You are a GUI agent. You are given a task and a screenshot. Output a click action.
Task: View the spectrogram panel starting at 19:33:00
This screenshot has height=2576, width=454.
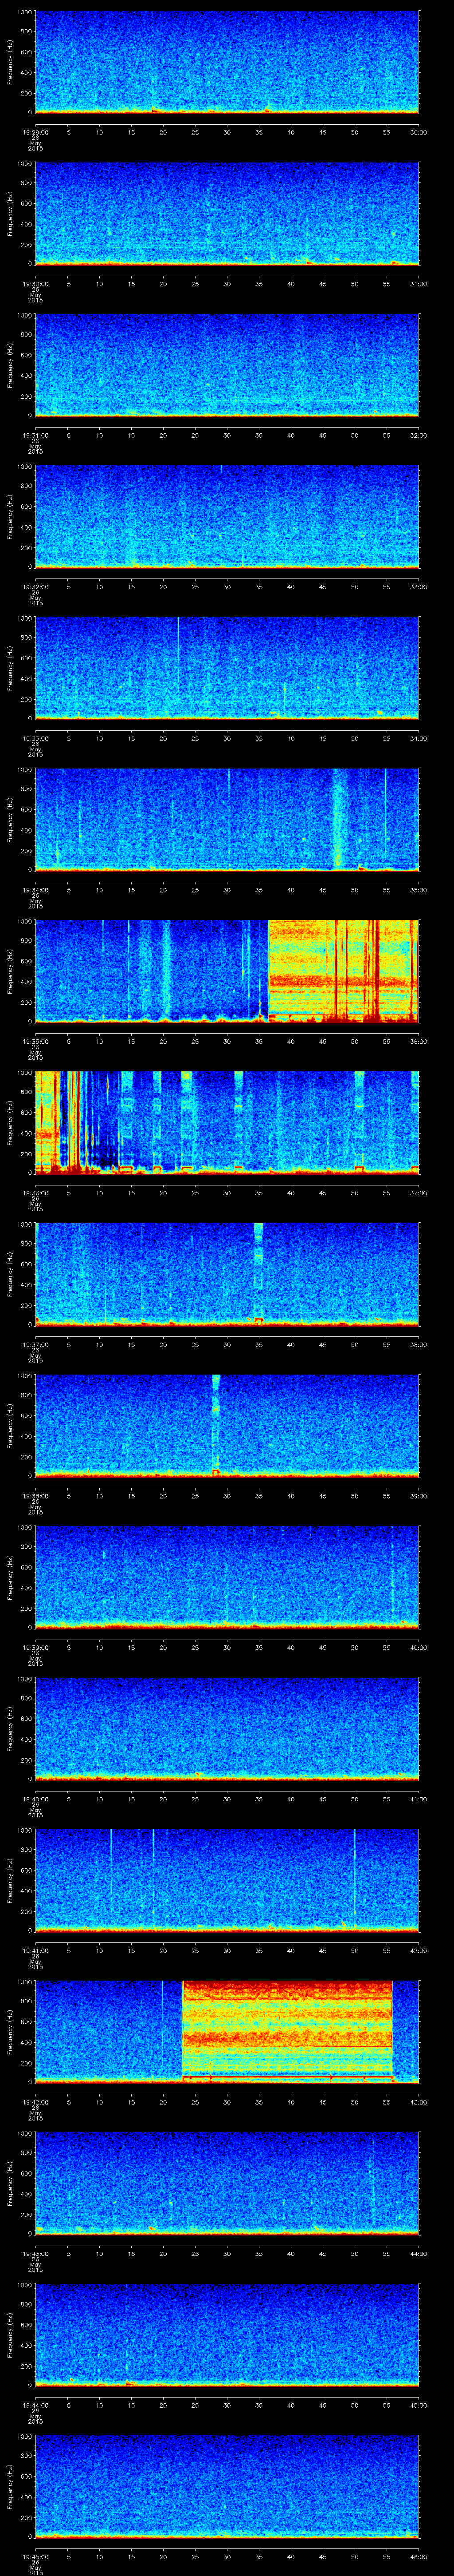tap(227, 668)
